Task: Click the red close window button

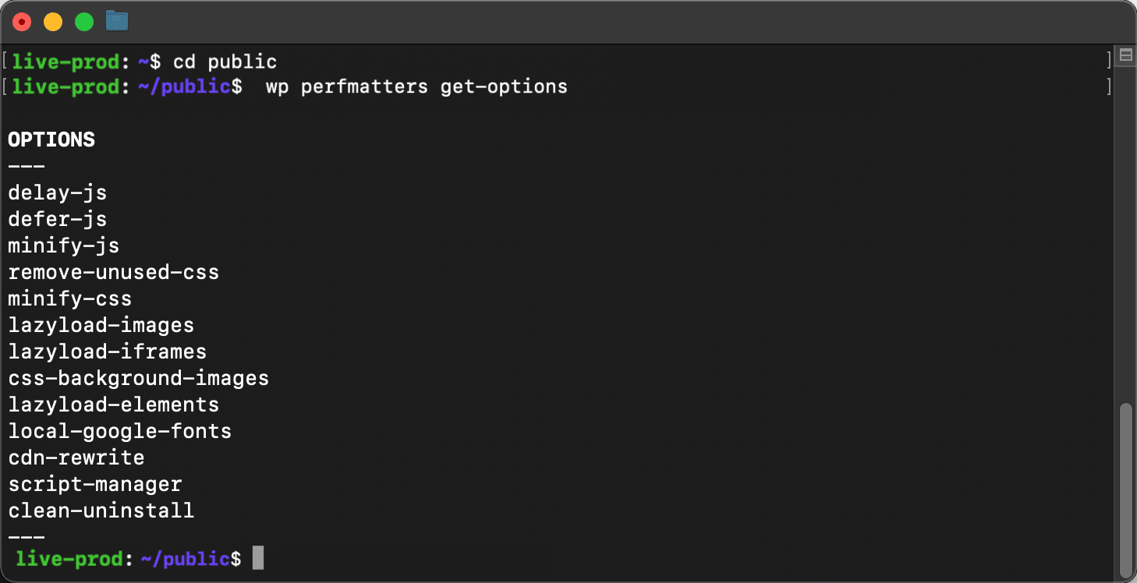Action: pyautogui.click(x=22, y=22)
